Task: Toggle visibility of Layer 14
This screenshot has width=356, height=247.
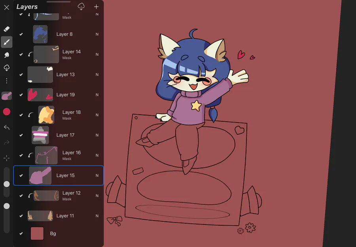Action: [21, 55]
